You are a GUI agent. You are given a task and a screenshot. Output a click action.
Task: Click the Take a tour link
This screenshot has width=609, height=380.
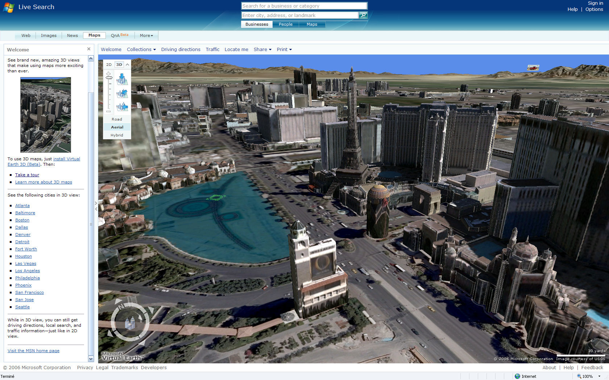point(27,175)
